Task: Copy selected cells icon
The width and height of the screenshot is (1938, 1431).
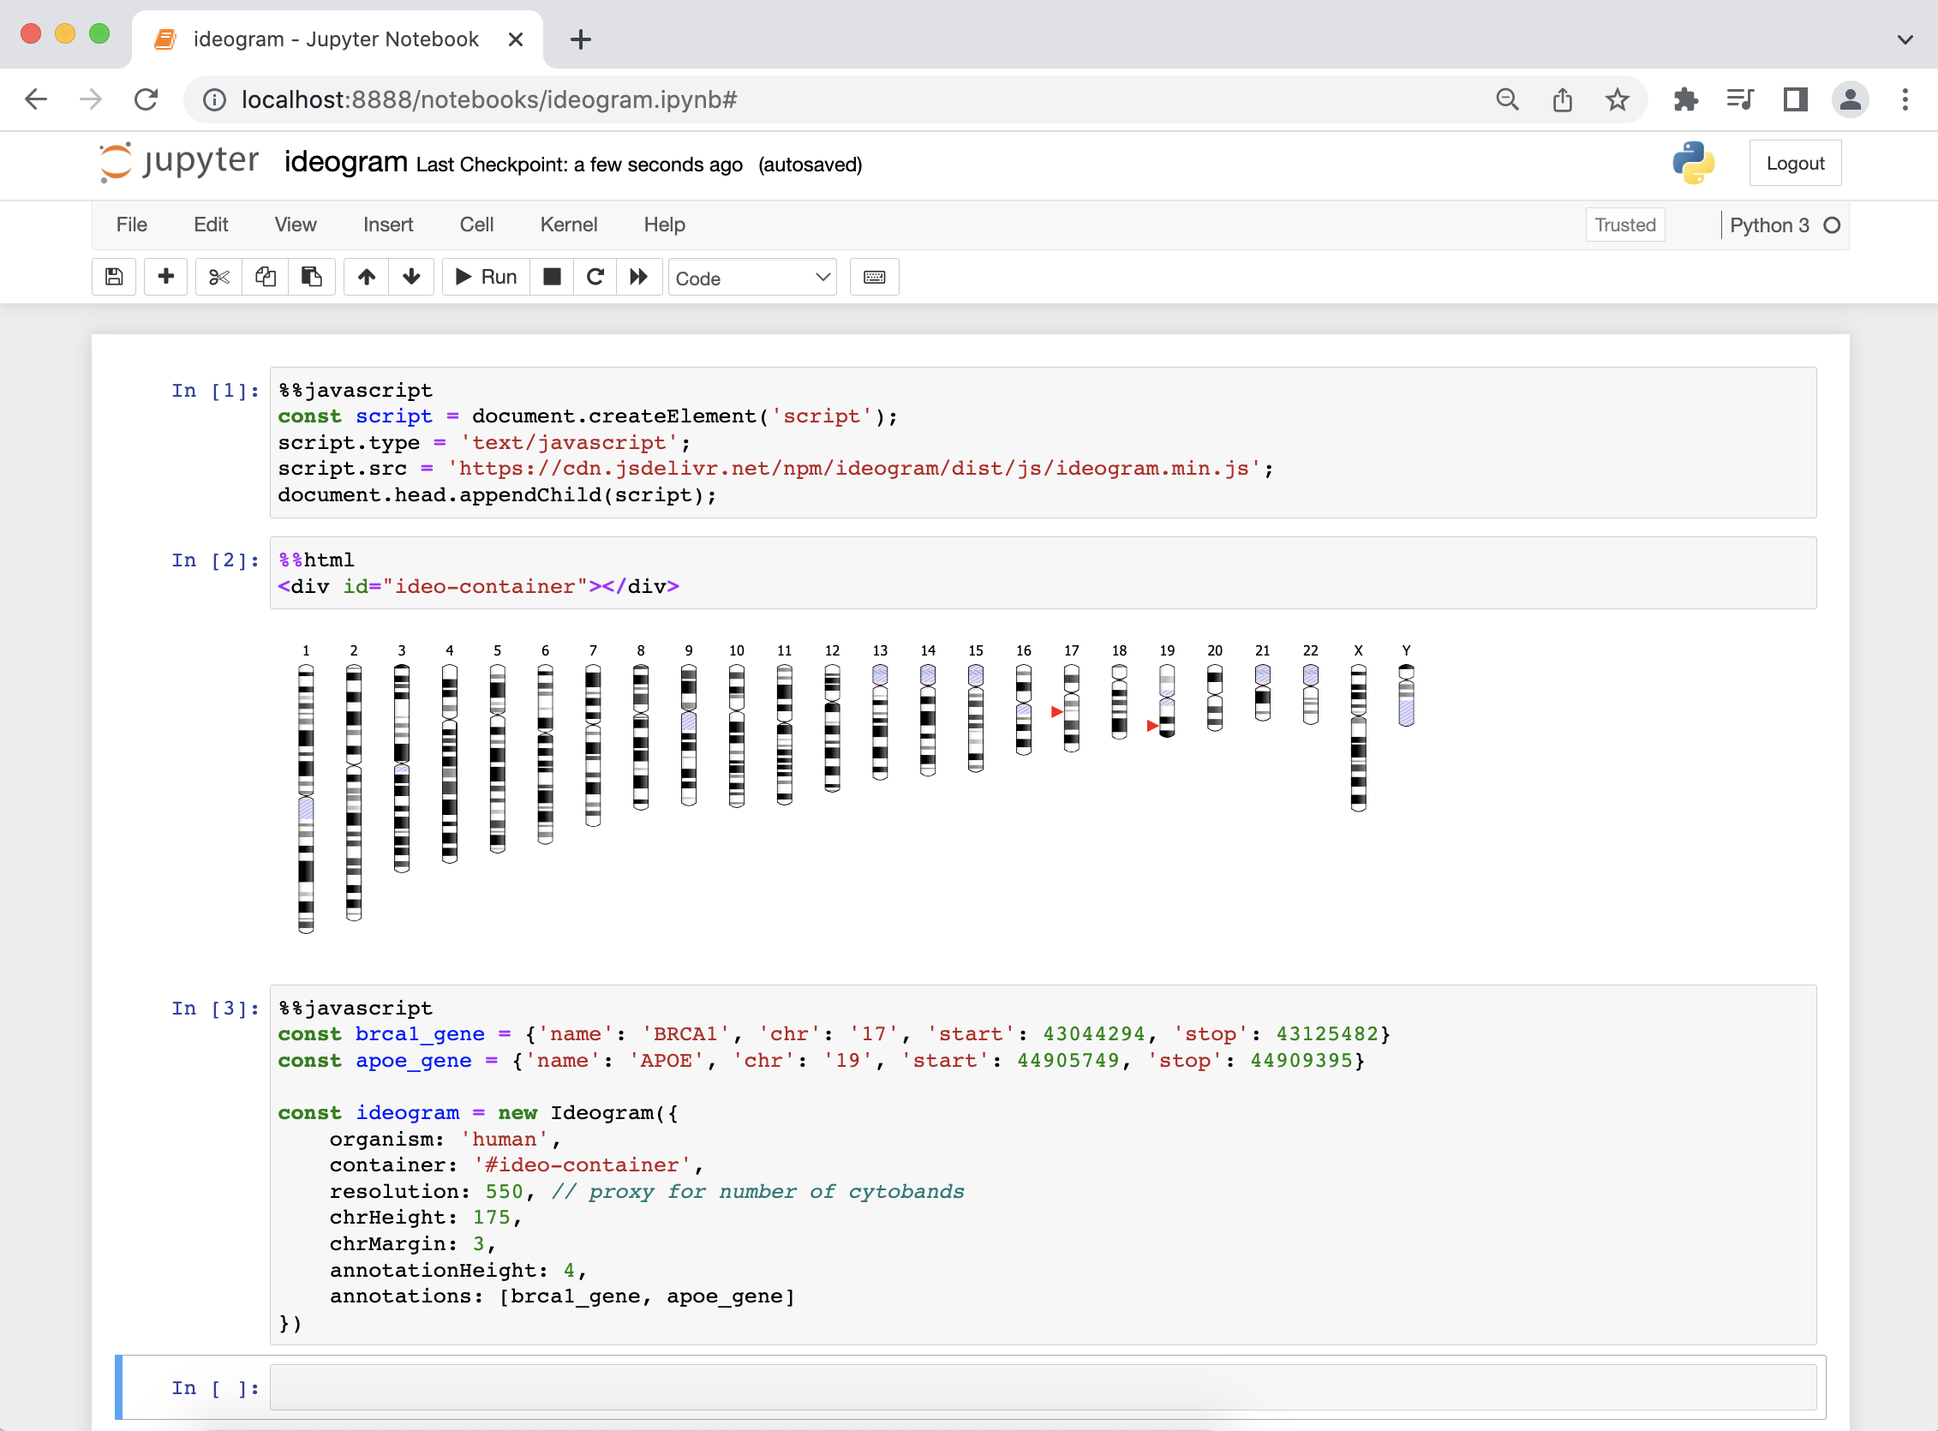Action: [265, 277]
